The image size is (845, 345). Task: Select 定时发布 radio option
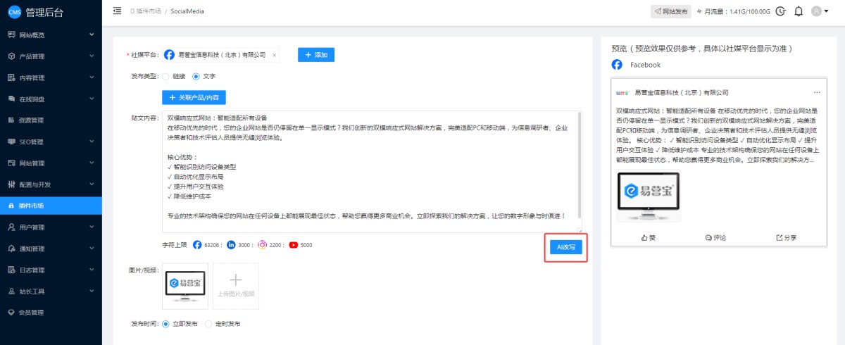click(208, 324)
